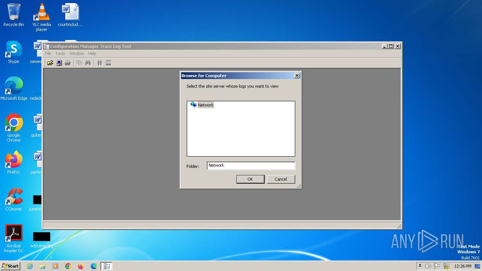Open the File menu
The height and width of the screenshot is (271, 482).
(48, 53)
